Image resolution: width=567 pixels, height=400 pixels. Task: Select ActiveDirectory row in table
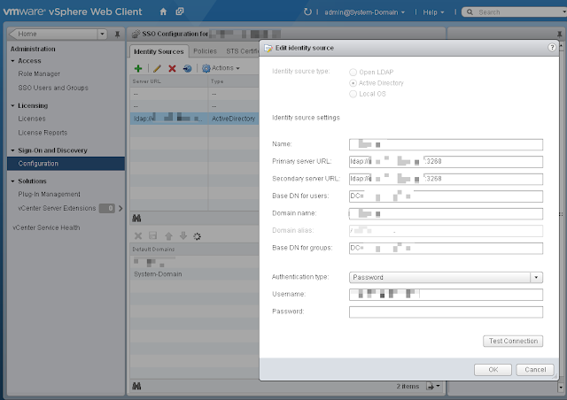point(195,119)
